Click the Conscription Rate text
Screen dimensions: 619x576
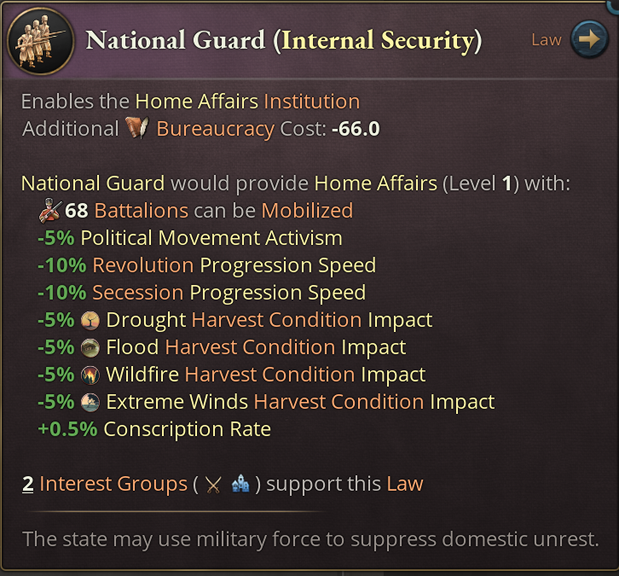click(x=187, y=429)
